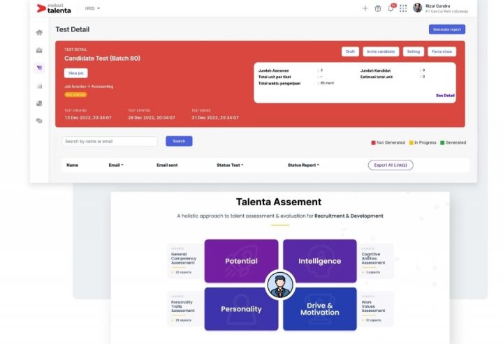Open the sidebar bar chart icon
503x344 pixels.
(39, 86)
